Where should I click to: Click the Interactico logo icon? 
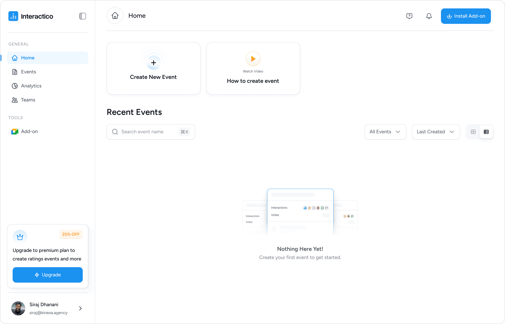pyautogui.click(x=13, y=16)
